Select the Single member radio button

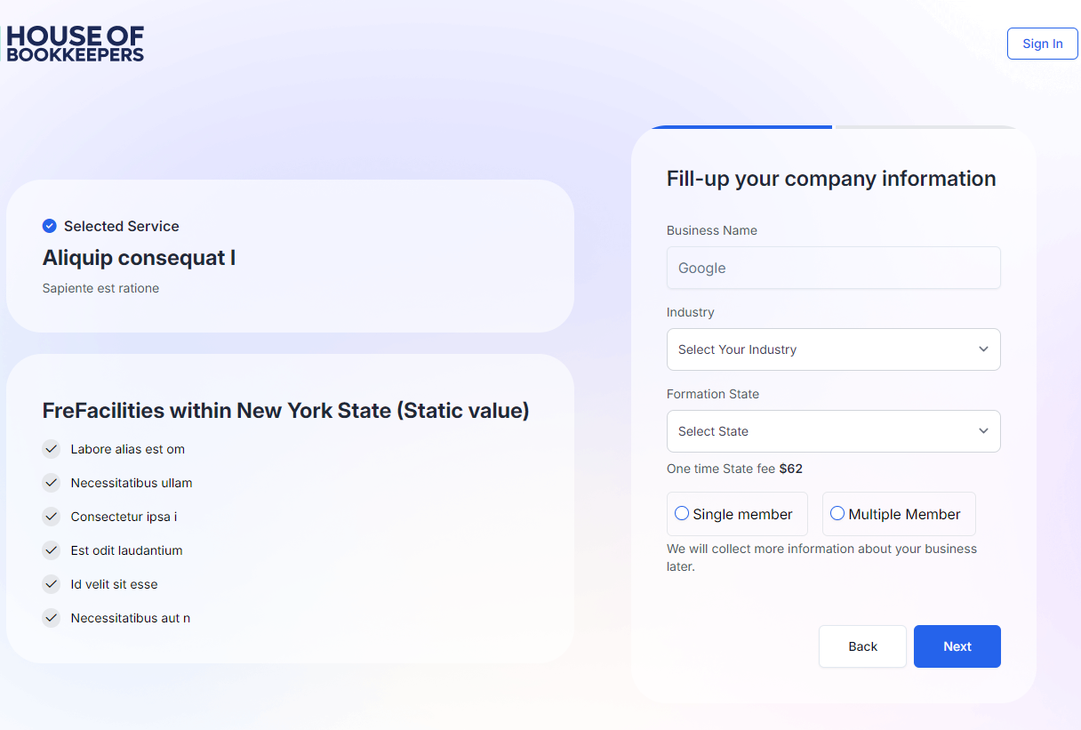click(682, 514)
